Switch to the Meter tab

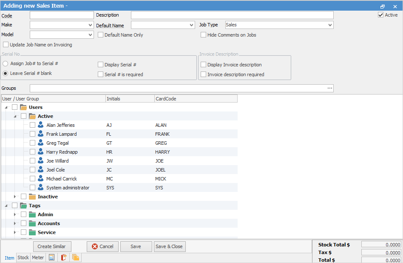click(x=38, y=257)
